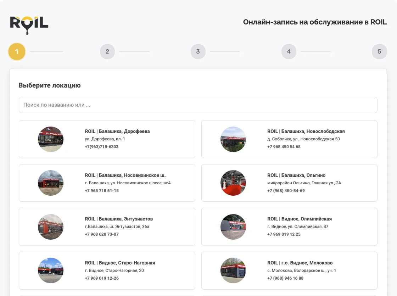The image size is (397, 296).
Task: Click the Выберите локацию heading
Action: [50, 85]
